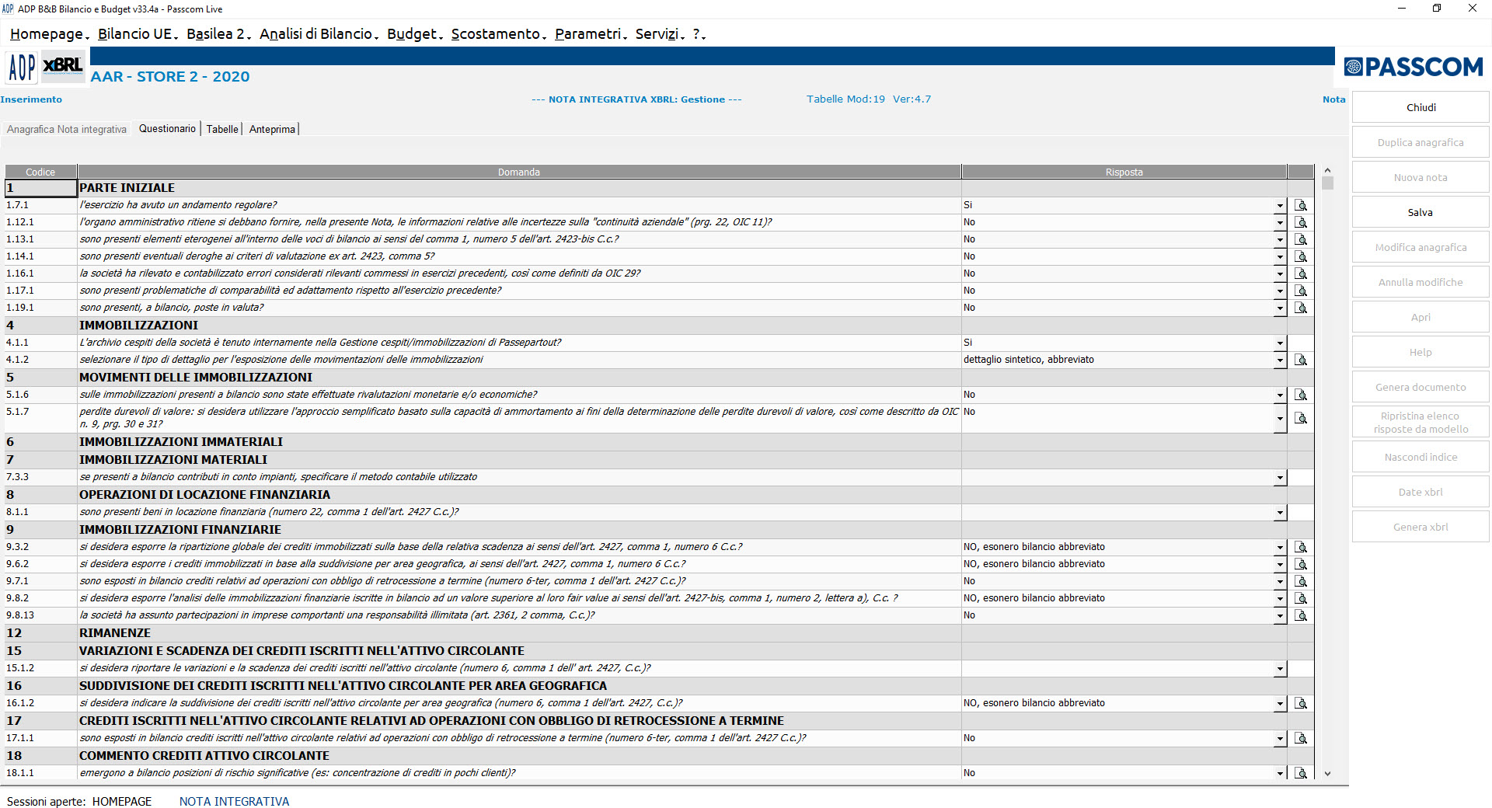Open note icon for row 9.8.2
This screenshot has width=1492, height=808.
(1301, 598)
